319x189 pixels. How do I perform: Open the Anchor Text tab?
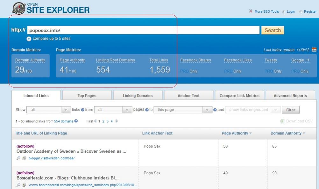click(x=188, y=96)
